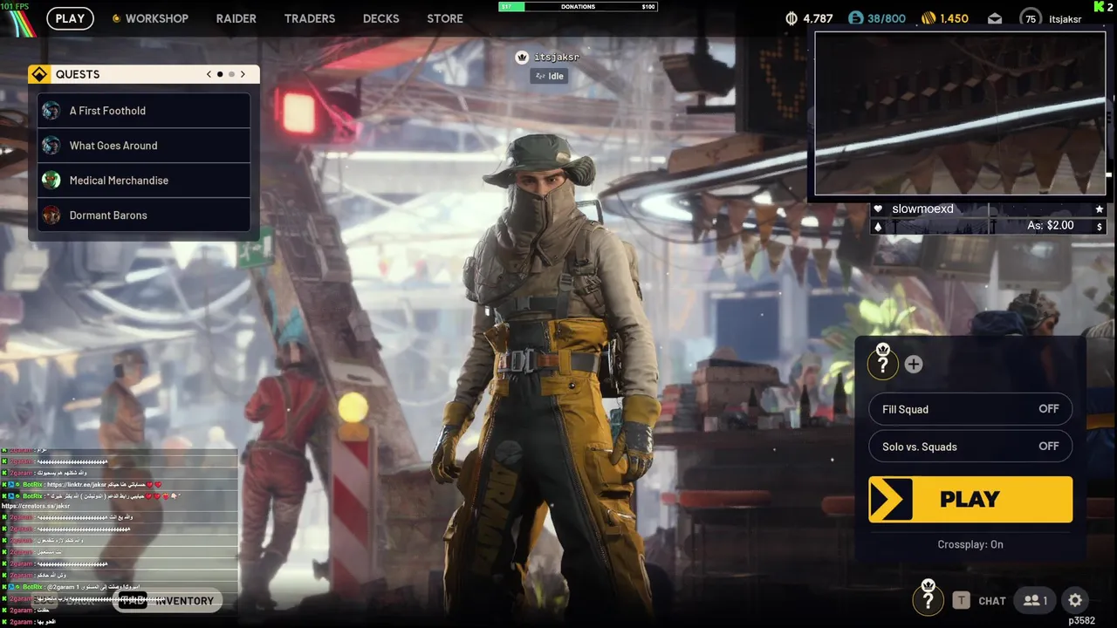Click the dollar sign icon in donation bar
The image size is (1117, 628).
tap(1100, 226)
